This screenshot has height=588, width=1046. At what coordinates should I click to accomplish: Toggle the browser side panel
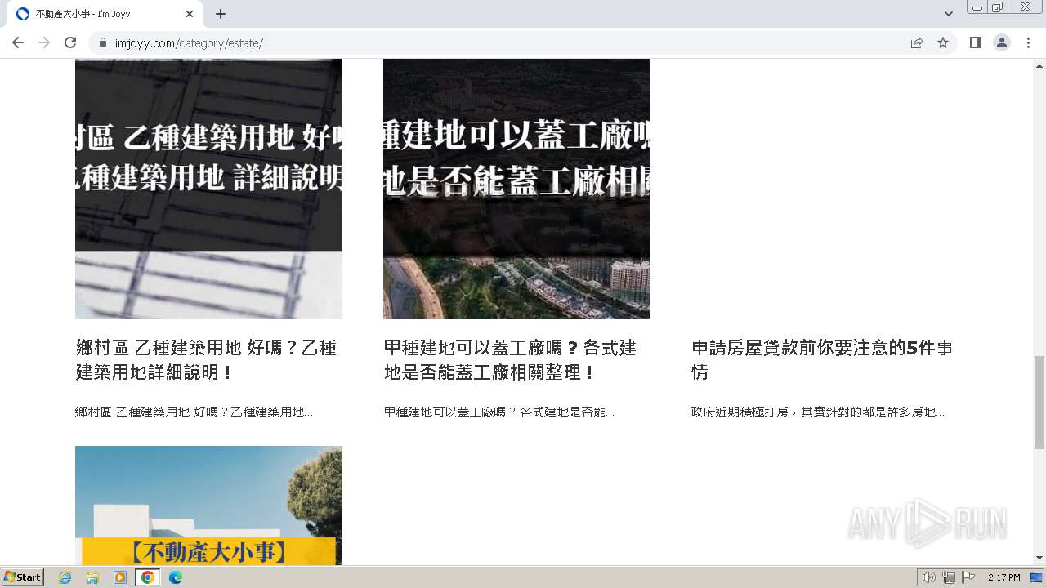976,42
